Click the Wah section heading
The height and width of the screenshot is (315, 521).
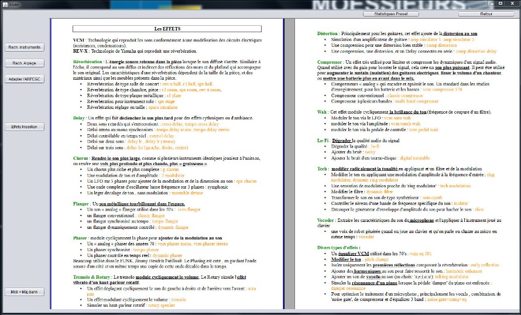point(321,112)
